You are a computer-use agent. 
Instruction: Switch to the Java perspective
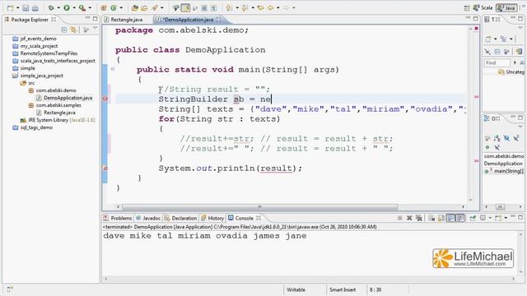506,7
